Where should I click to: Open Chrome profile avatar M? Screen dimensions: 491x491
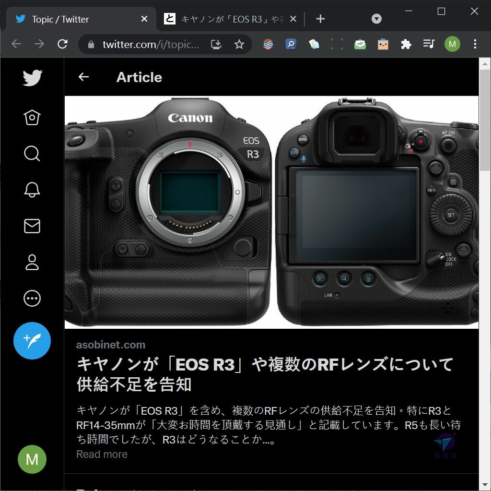point(452,44)
